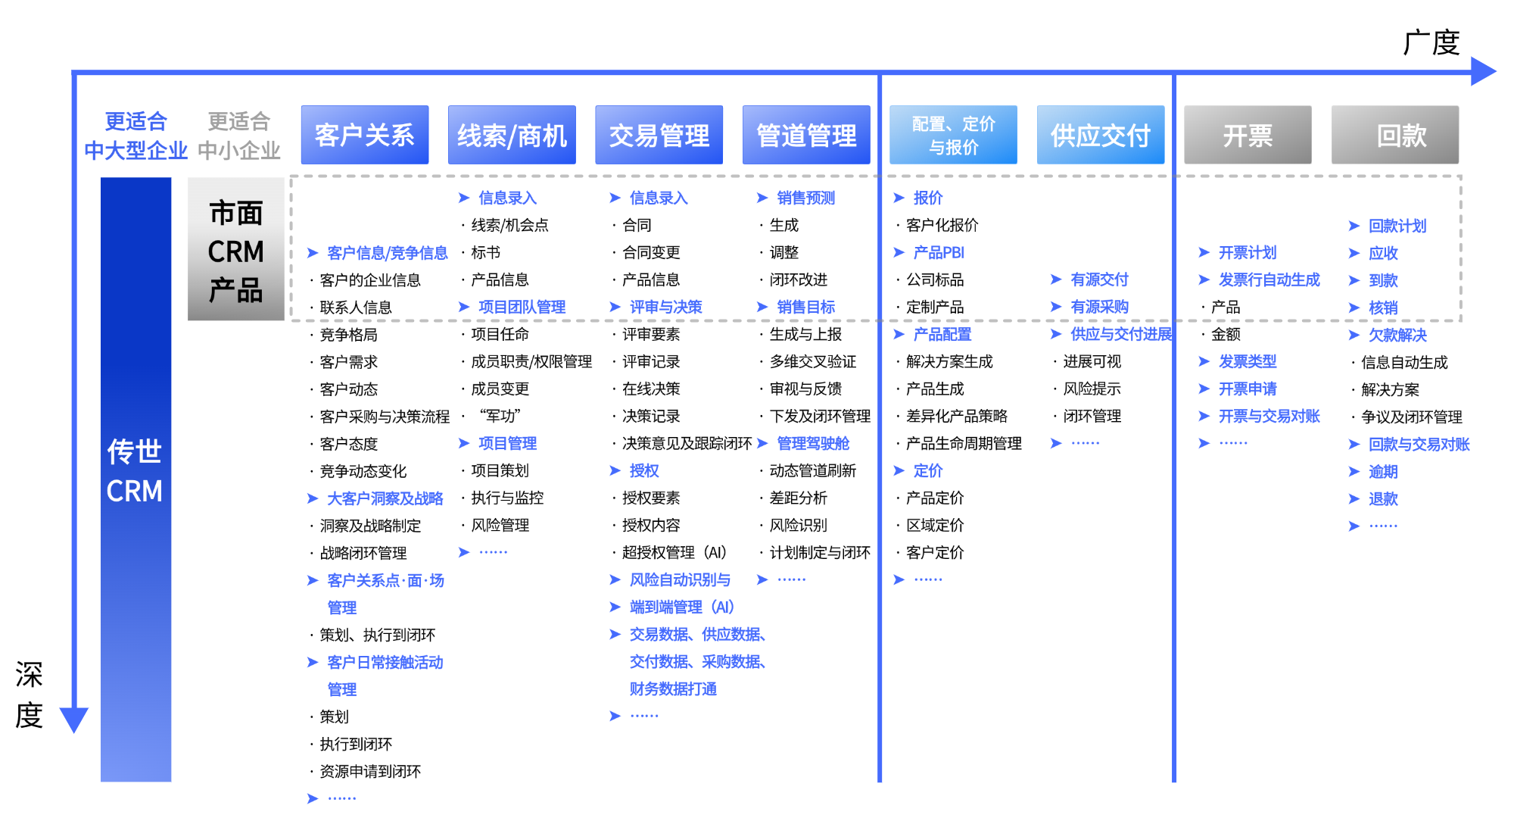The width and height of the screenshot is (1514, 818).
Task: Click the 合同变更 item
Action: [651, 252]
